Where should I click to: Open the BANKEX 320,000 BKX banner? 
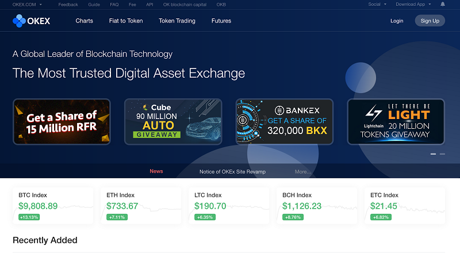(285, 121)
